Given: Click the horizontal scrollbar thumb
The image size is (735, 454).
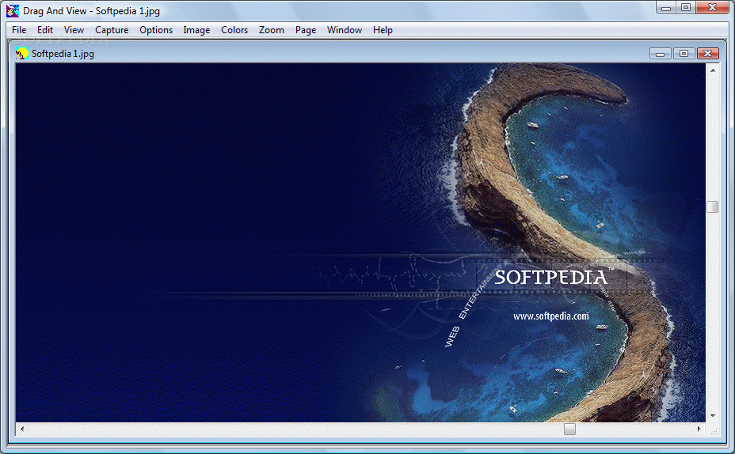Looking at the screenshot, I should click(x=569, y=429).
